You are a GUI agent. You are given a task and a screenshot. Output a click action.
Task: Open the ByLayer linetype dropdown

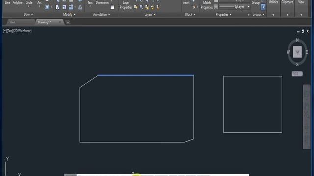tap(249, 7)
